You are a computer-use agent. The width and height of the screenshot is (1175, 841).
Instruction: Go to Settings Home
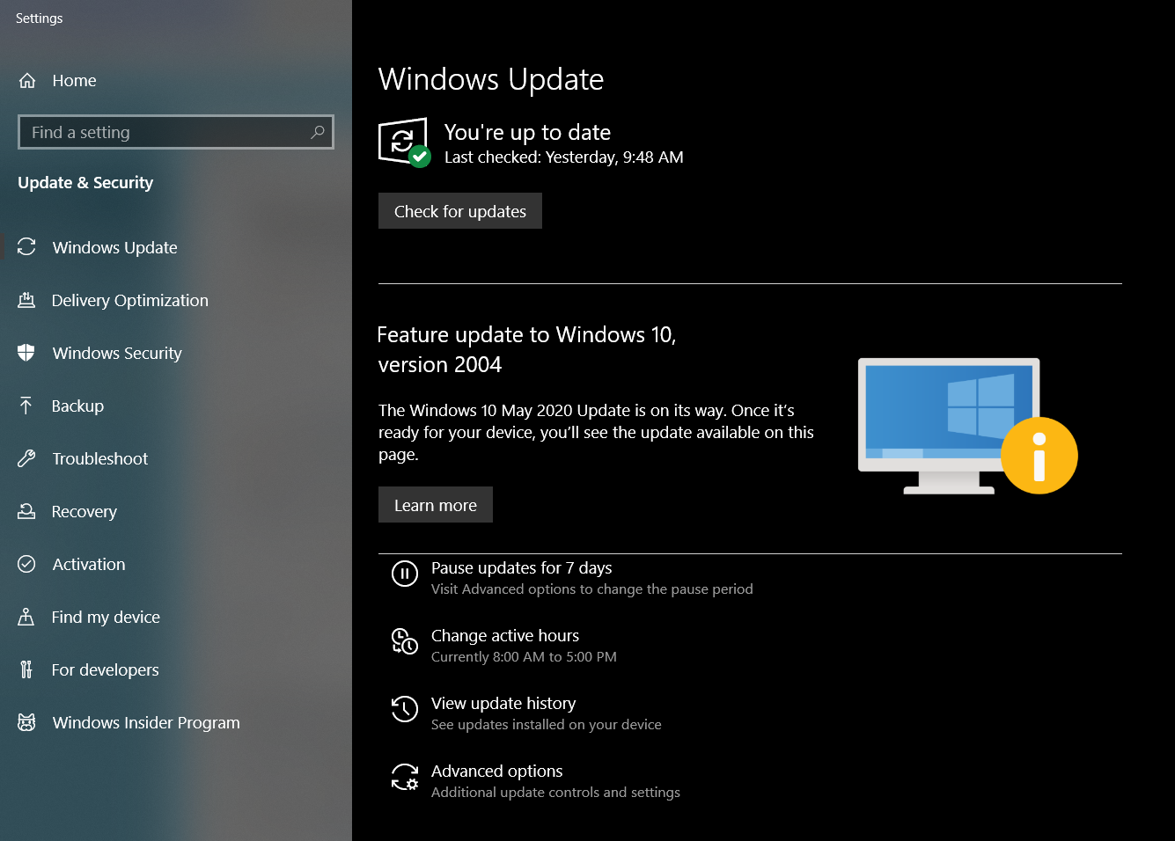(x=74, y=81)
